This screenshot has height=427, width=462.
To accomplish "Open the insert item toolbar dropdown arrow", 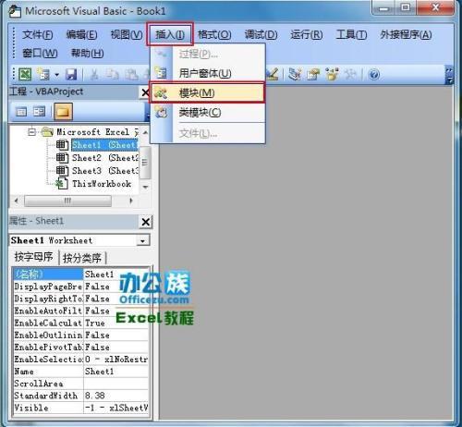I will pyautogui.click(x=56, y=75).
